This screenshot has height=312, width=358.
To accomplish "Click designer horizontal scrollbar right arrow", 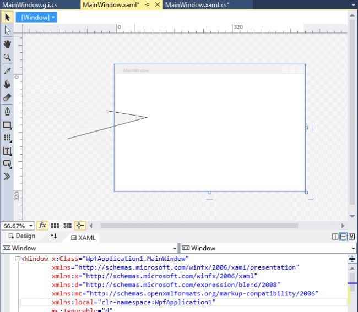I will (x=343, y=226).
